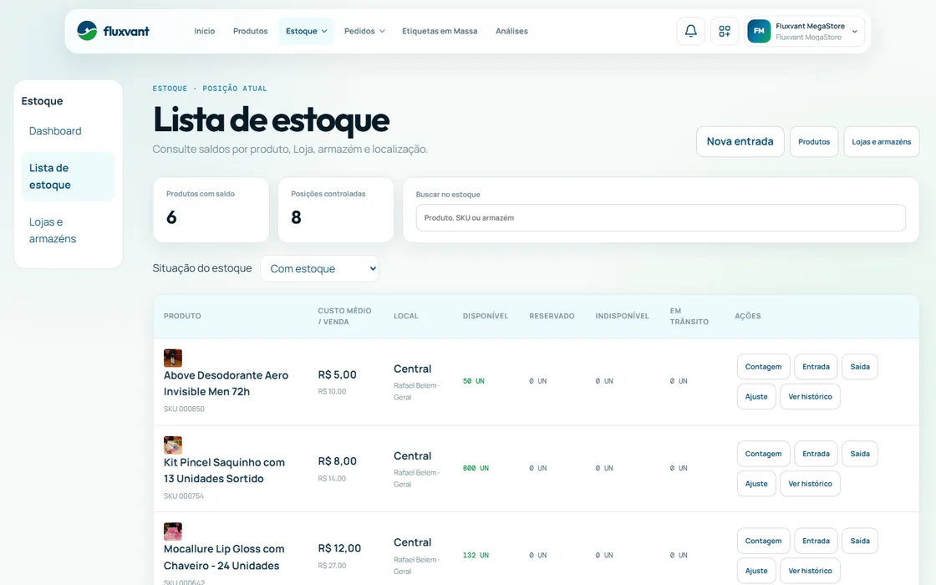Viewport: 936px width, 585px height.
Task: Go to Início
Action: coord(204,31)
